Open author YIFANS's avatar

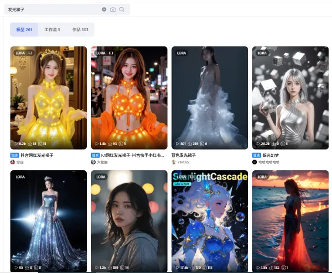(x=174, y=162)
